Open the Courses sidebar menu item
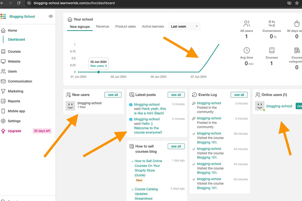The height and width of the screenshot is (201, 302). point(14,52)
